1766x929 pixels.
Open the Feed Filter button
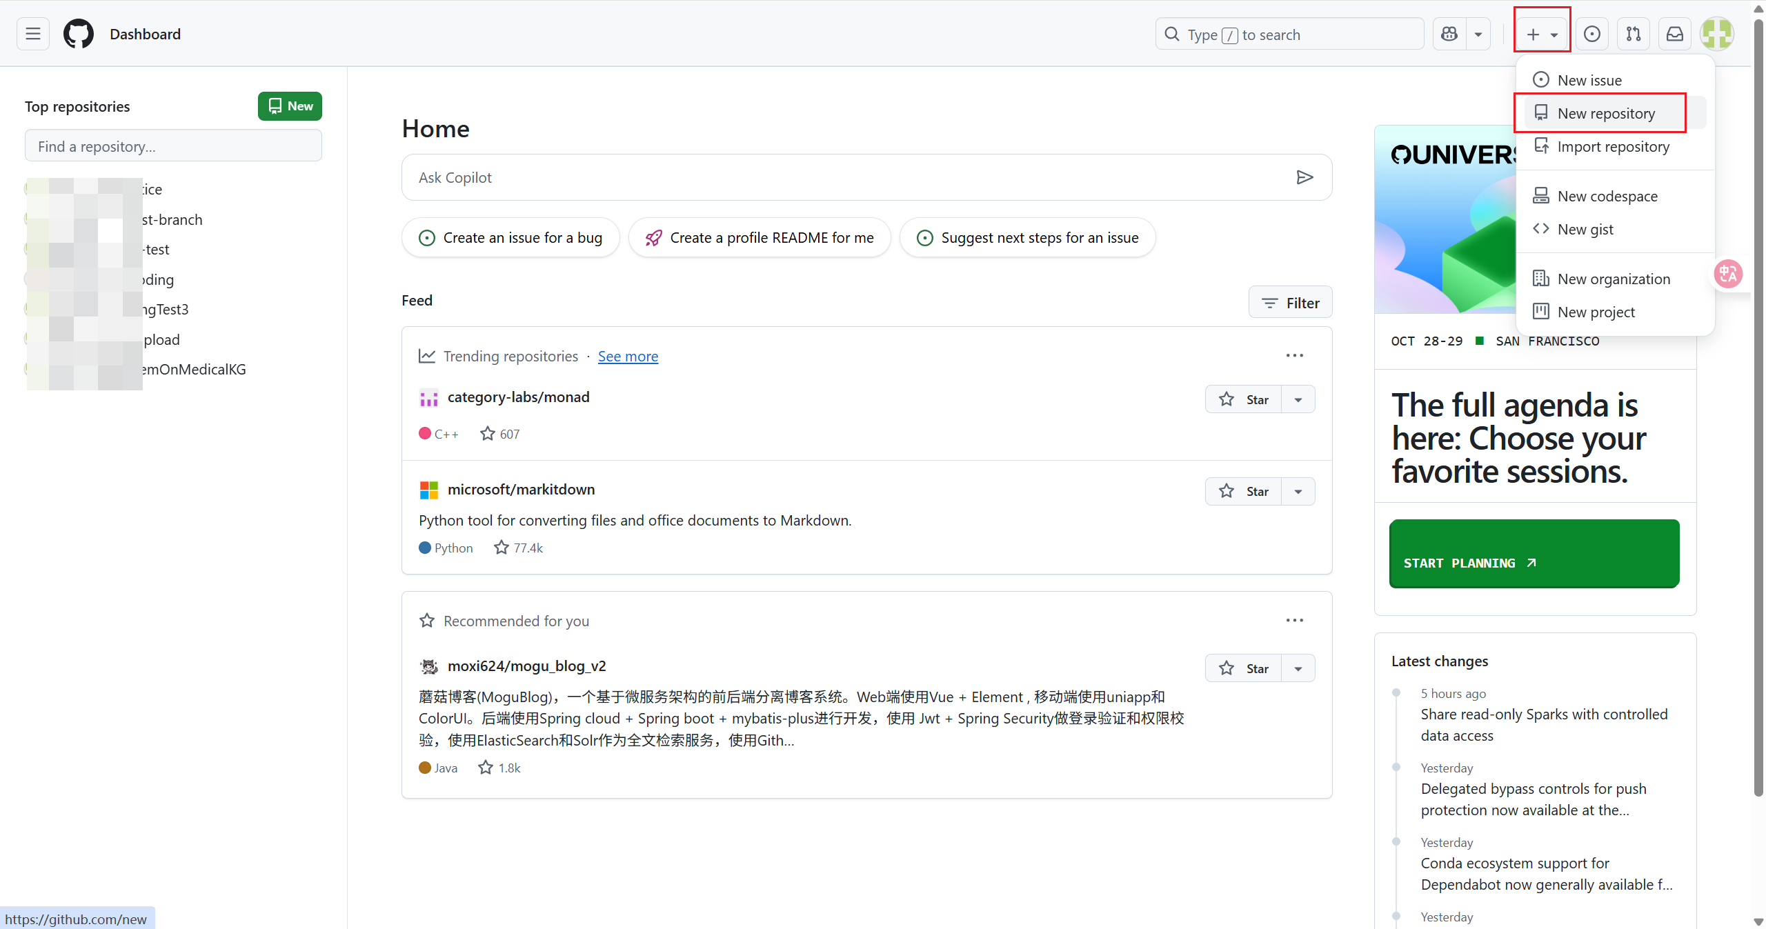1290,302
